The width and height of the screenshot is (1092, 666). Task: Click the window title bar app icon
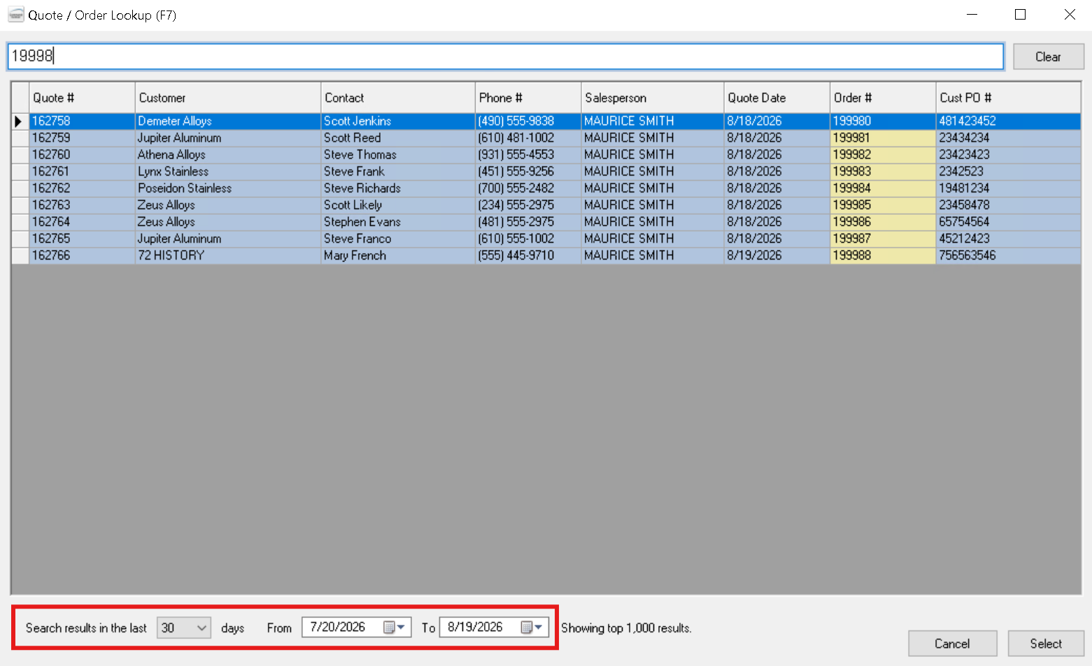pyautogui.click(x=15, y=15)
